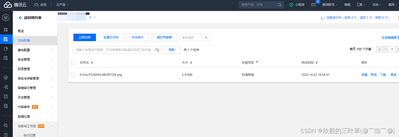The width and height of the screenshot is (399, 137).
Task: Click the 刷新 button
Action: [x=172, y=50]
